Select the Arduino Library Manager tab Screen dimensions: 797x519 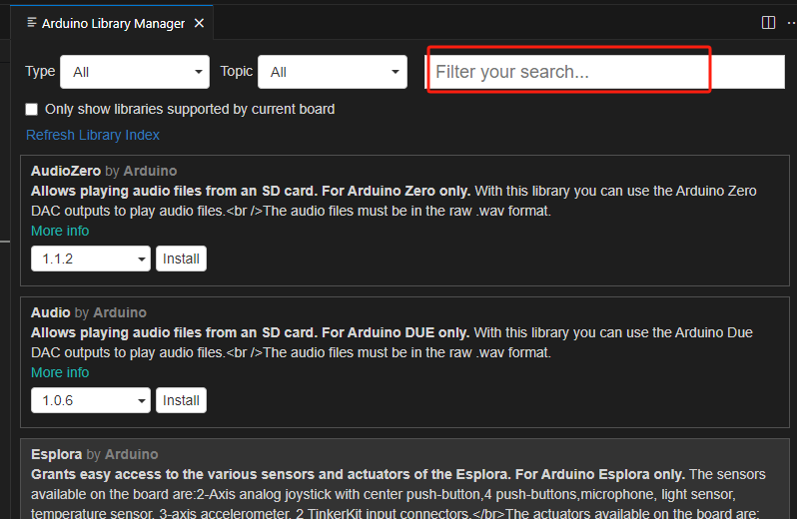(x=112, y=23)
